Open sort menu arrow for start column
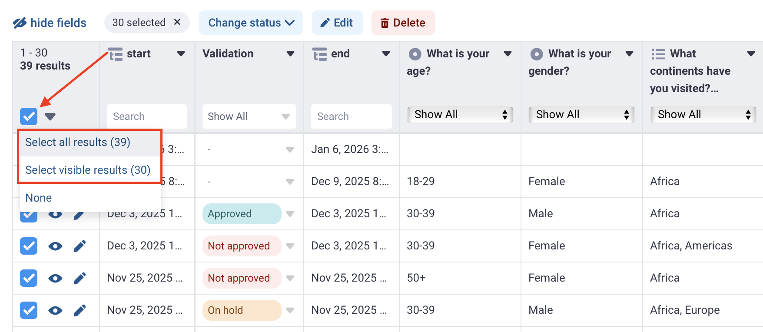The height and width of the screenshot is (332, 763). 181,54
